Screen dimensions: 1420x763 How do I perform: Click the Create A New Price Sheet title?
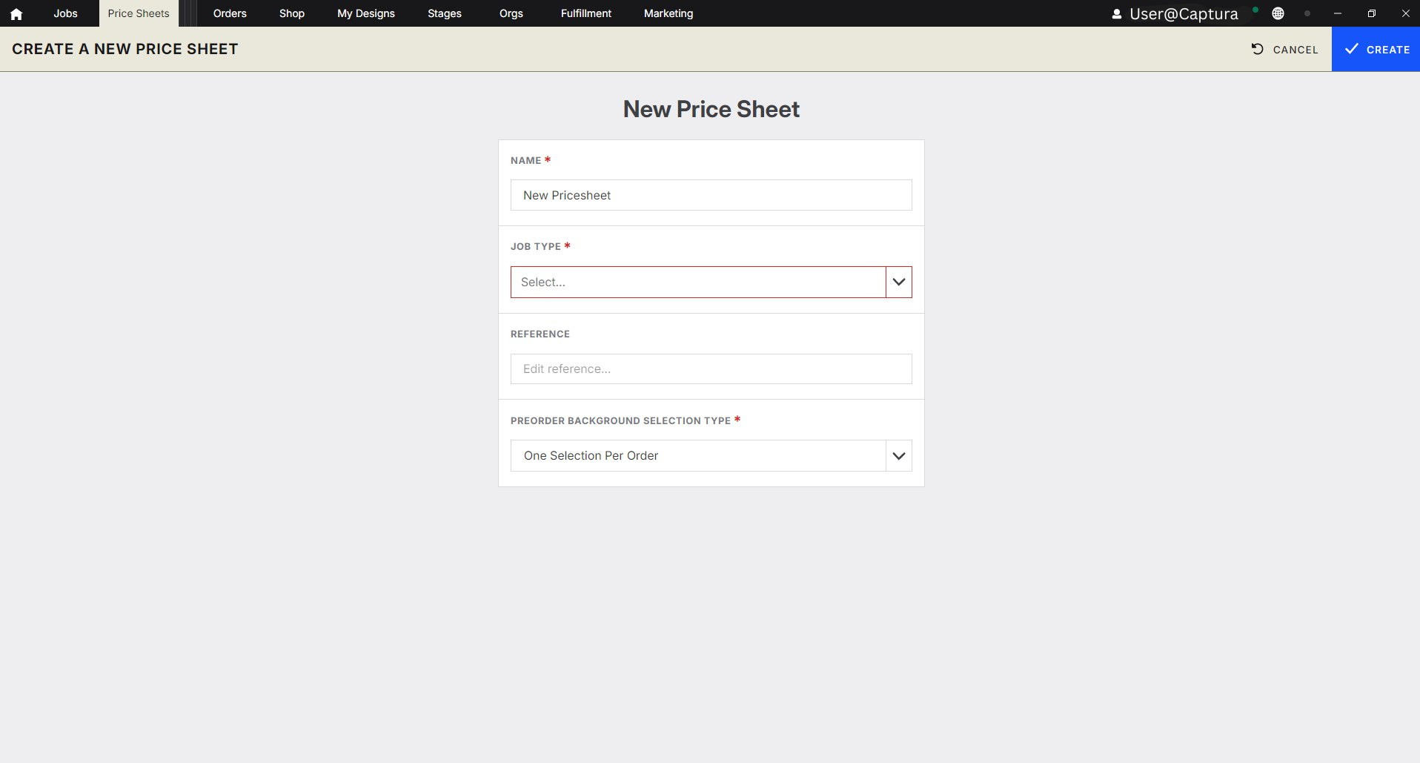point(125,49)
